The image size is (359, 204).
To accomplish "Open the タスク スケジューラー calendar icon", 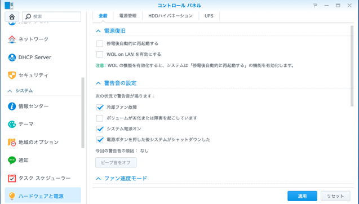I will (x=12, y=178).
